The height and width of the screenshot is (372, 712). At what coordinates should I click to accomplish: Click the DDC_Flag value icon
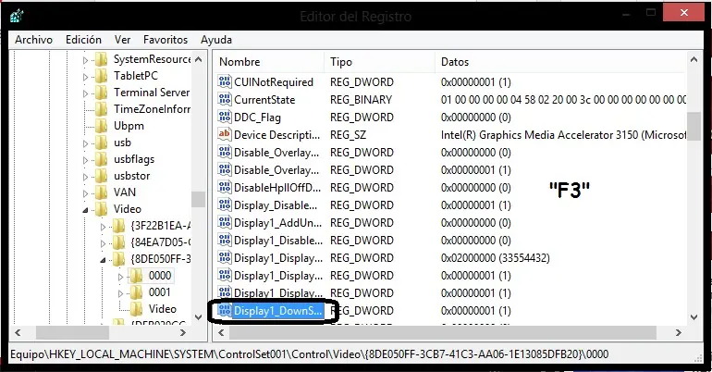(x=225, y=118)
